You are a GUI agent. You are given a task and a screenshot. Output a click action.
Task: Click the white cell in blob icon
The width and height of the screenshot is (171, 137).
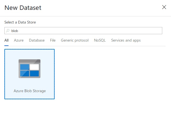(x=34, y=67)
